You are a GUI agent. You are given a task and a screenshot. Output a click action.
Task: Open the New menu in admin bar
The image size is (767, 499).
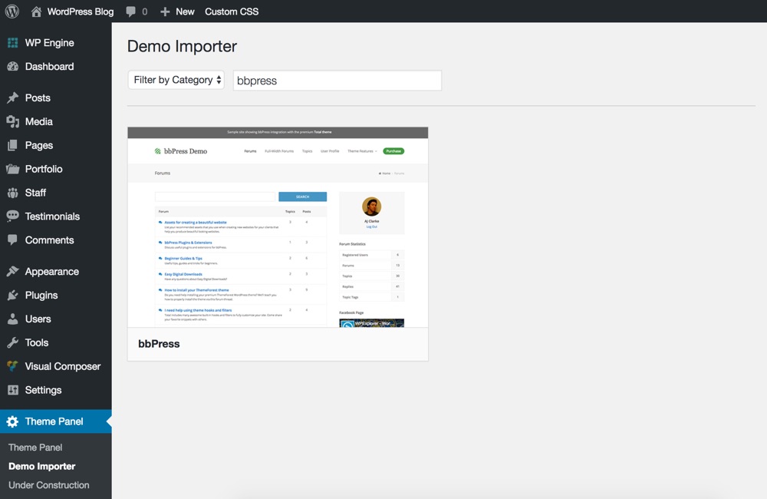pyautogui.click(x=185, y=12)
